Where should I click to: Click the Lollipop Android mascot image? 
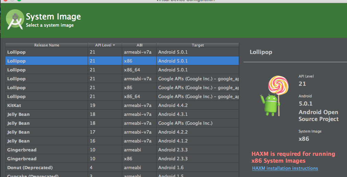tap(274, 96)
